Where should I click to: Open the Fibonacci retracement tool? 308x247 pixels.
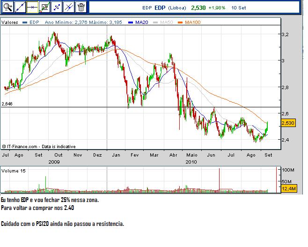(x=44, y=7)
